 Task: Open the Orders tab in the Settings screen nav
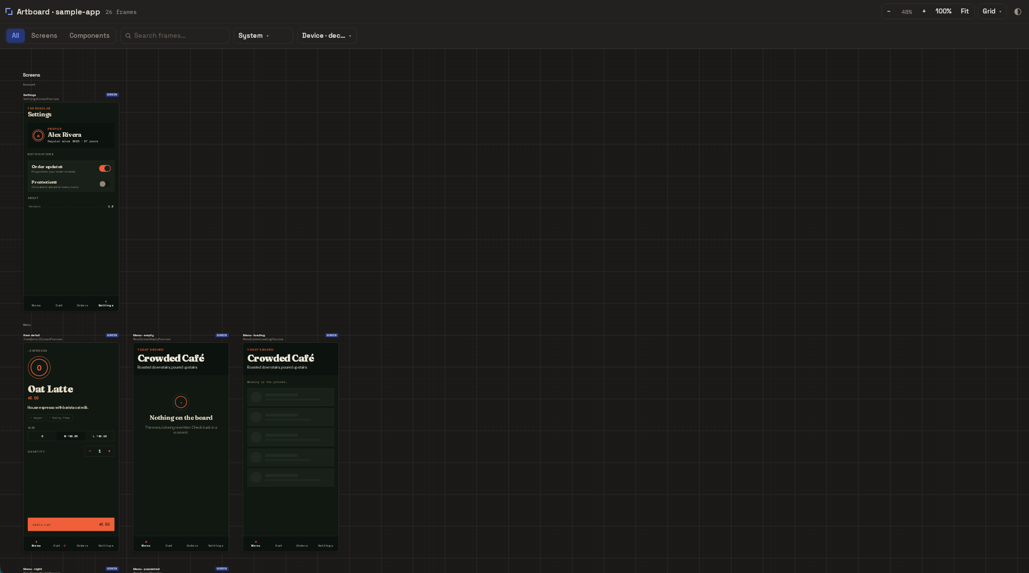[x=83, y=305]
